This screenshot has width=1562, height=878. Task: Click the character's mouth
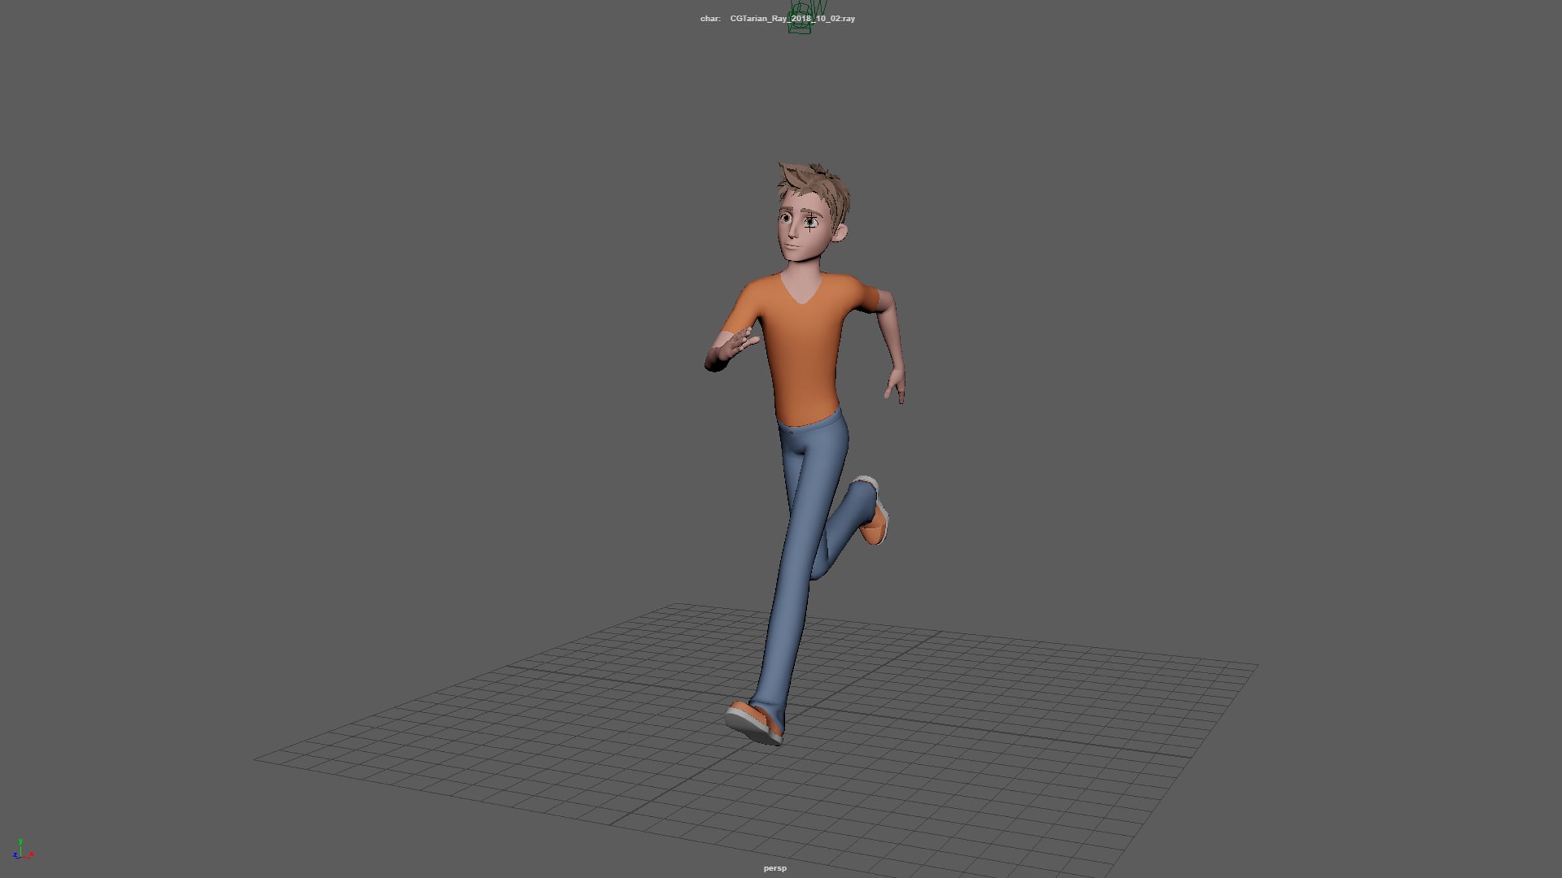pos(791,246)
